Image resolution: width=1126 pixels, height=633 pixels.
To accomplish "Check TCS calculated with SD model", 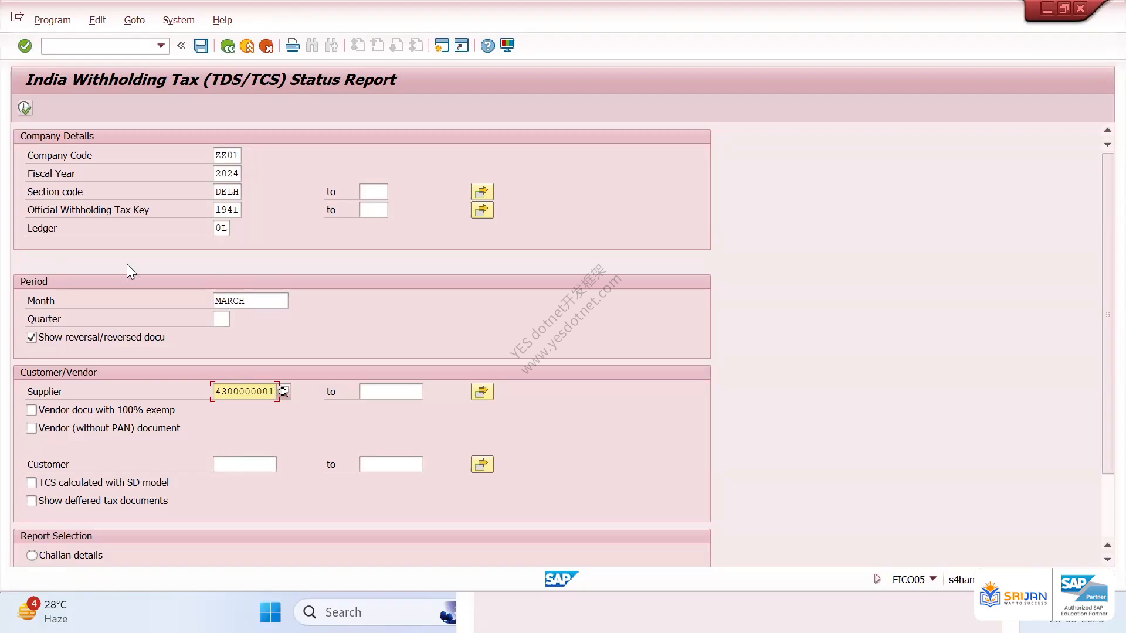I will [x=32, y=483].
